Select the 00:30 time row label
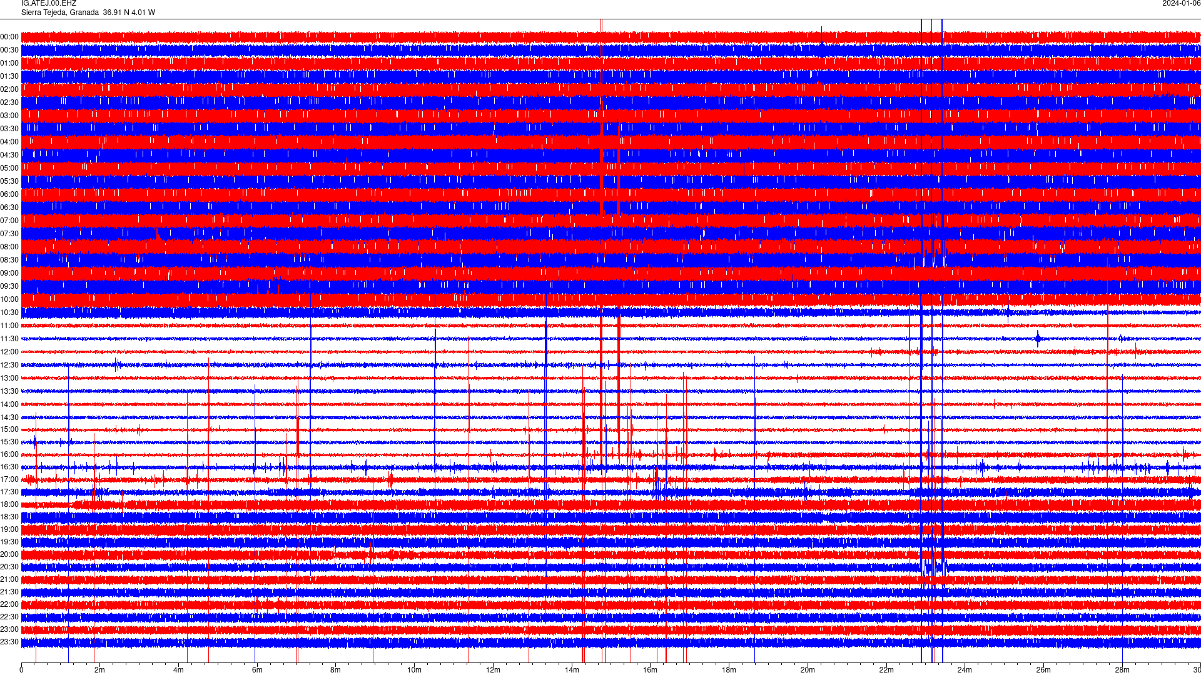This screenshot has height=675, width=1201. [9, 50]
